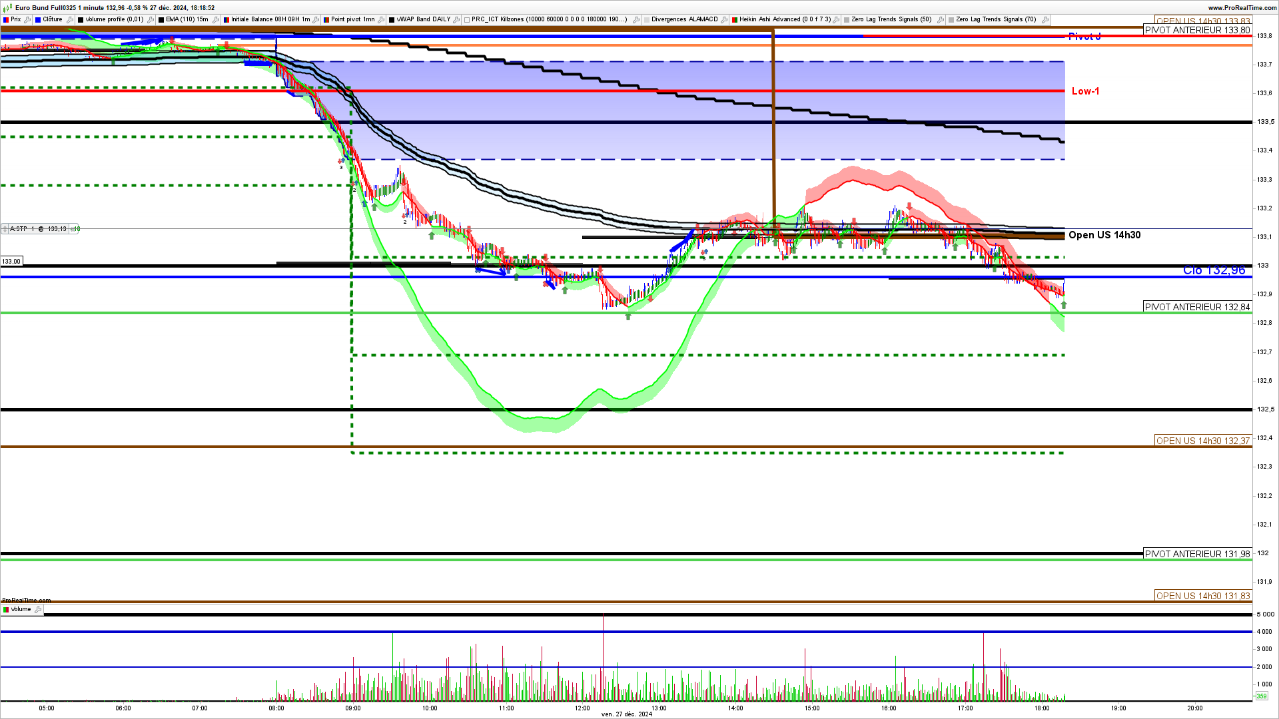Click the 133,00 price label on left
This screenshot has width=1279, height=719.
click(11, 262)
